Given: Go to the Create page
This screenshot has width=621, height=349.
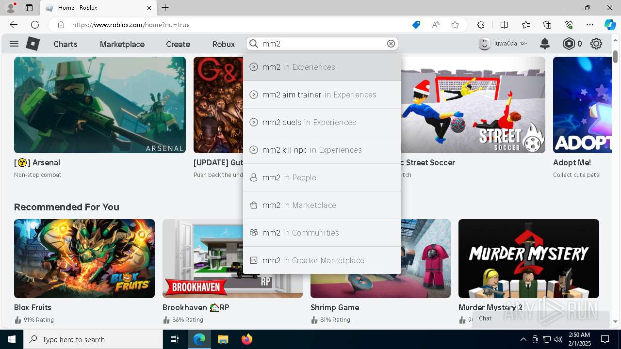Looking at the screenshot, I should pos(178,44).
